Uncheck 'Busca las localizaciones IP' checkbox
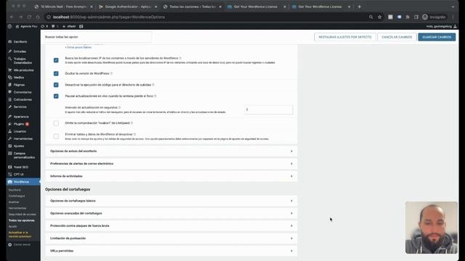Screen dimensions: 465x261 [56, 60]
